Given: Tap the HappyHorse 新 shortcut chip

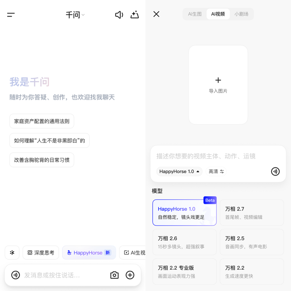Looking at the screenshot, I should tap(89, 253).
